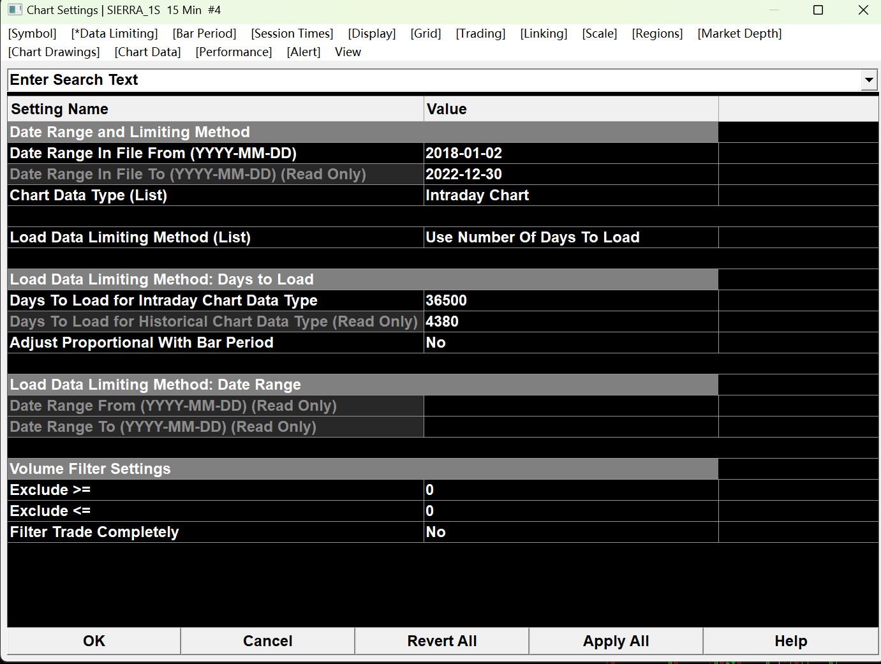This screenshot has width=881, height=664.
Task: Select the 2018-01-02 date range value
Action: point(571,153)
